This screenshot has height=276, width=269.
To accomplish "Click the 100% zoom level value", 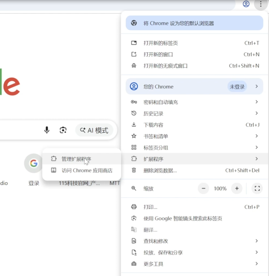I will point(220,189).
